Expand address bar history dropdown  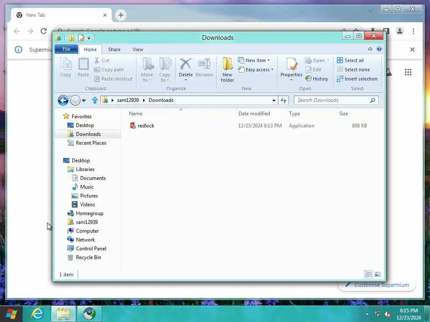pyautogui.click(x=274, y=101)
